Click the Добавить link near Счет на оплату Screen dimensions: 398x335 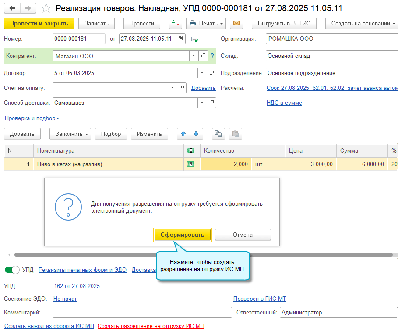pos(203,88)
